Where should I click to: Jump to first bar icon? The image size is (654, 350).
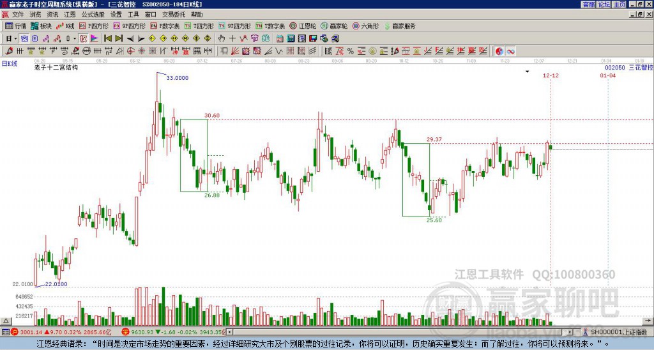(108, 39)
